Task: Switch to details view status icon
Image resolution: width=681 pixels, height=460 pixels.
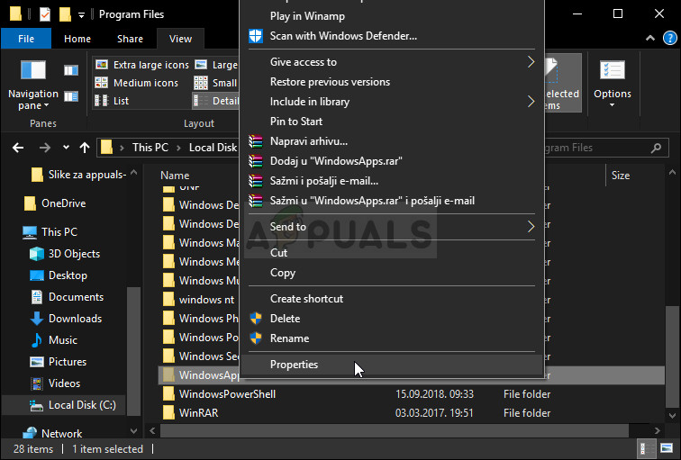Action: point(646,448)
